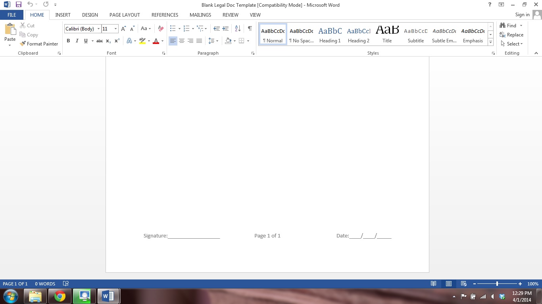
Task: Toggle paragraph marks display
Action: (x=250, y=28)
